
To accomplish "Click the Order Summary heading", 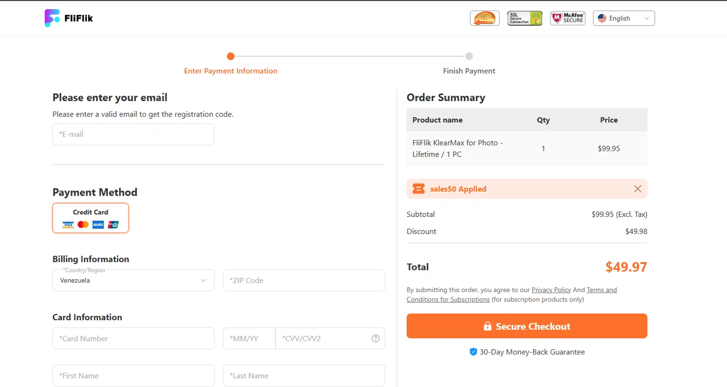I will click(x=446, y=97).
